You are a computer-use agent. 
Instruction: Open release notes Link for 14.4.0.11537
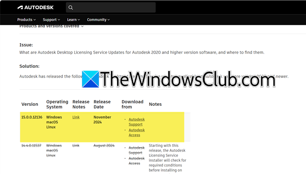tap(76, 146)
